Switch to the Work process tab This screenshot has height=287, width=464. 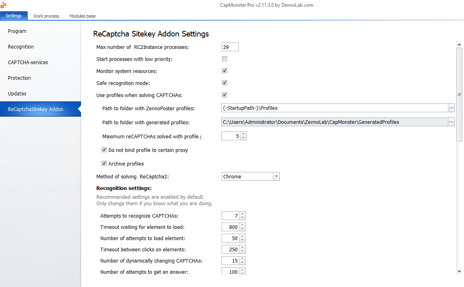point(46,16)
